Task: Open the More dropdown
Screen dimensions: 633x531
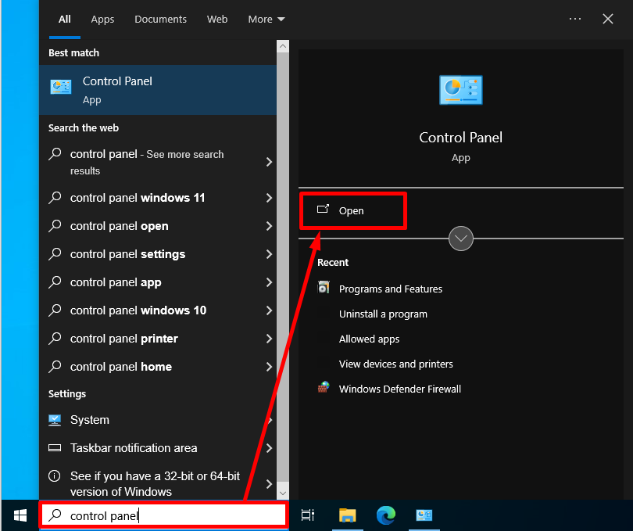Action: pyautogui.click(x=266, y=20)
